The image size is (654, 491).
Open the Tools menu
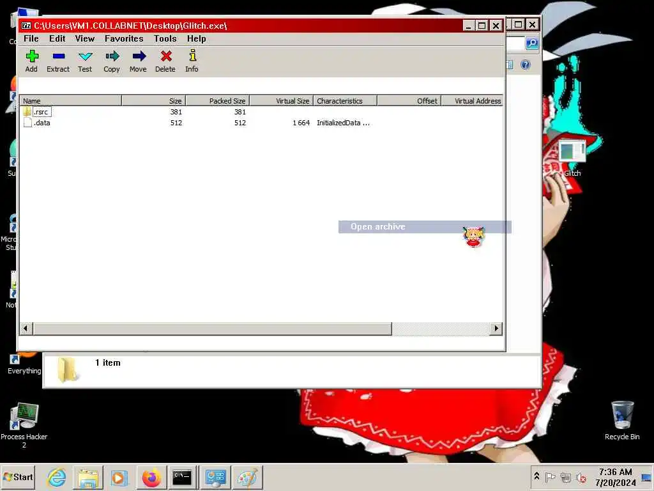(165, 38)
